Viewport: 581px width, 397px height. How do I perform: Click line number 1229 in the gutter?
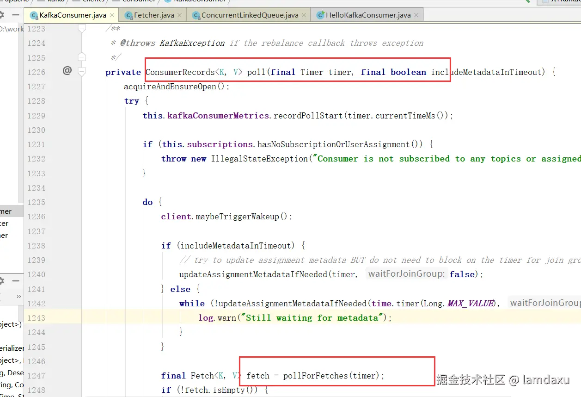coord(36,116)
